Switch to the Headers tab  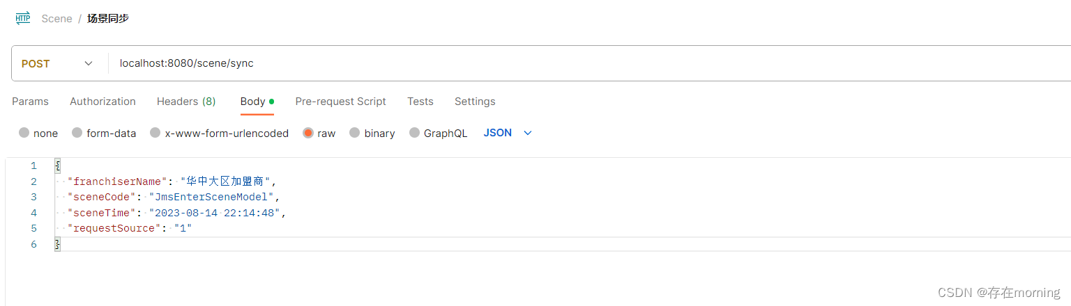(x=185, y=102)
